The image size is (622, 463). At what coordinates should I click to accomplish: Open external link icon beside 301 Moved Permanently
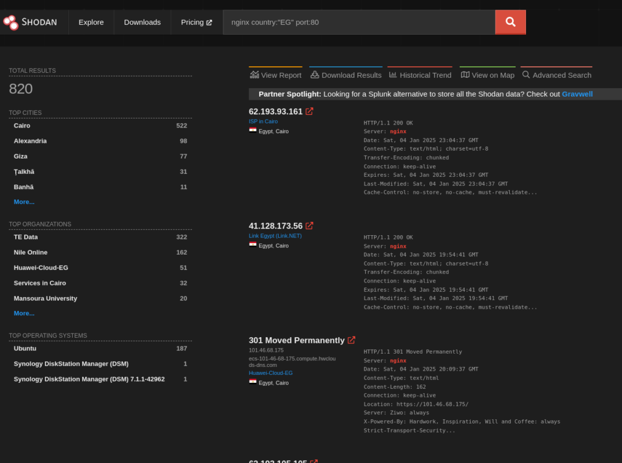tap(352, 340)
